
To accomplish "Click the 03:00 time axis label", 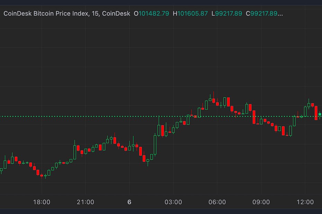I will pyautogui.click(x=173, y=202).
